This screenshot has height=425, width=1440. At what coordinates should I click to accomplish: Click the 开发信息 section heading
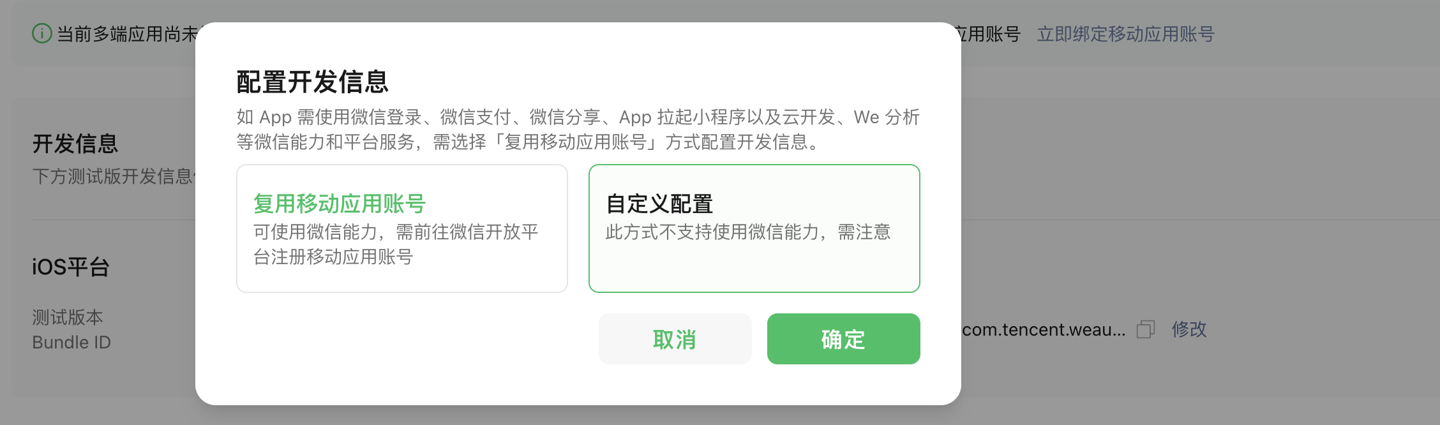pyautogui.click(x=75, y=144)
